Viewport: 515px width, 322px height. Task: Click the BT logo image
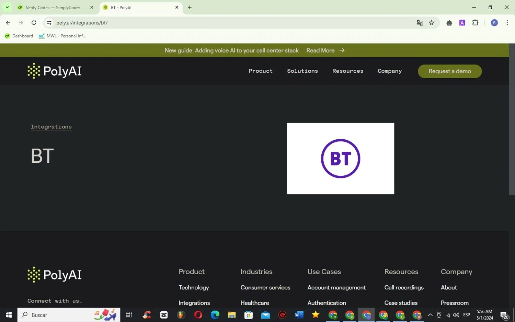(x=340, y=159)
